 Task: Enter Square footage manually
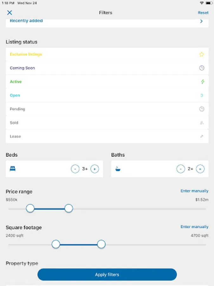point(194,227)
